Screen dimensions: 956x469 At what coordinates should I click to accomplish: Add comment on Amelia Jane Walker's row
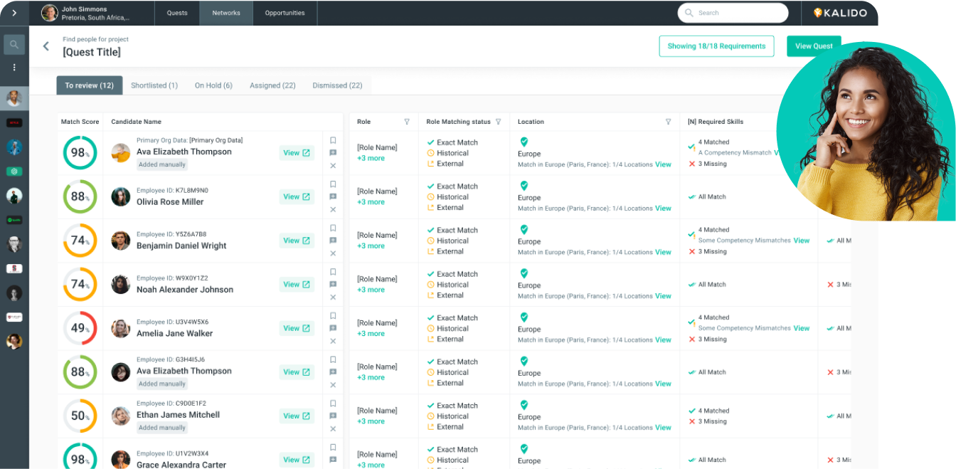pos(333,328)
